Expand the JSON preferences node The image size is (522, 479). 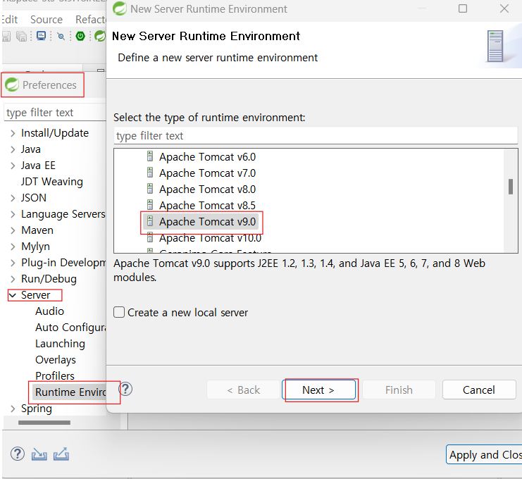[13, 198]
